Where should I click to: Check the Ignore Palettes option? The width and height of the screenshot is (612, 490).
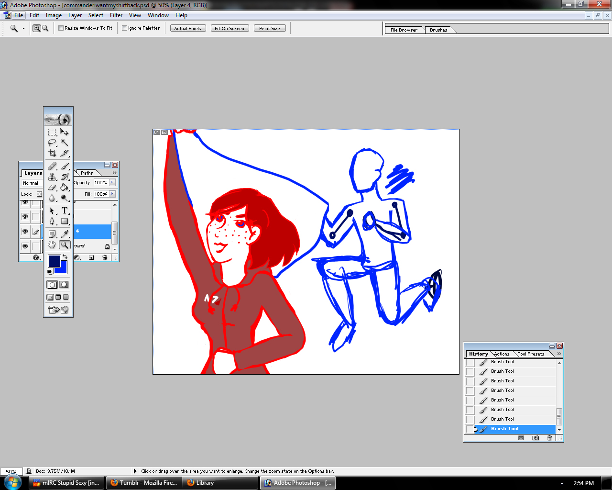pos(125,28)
